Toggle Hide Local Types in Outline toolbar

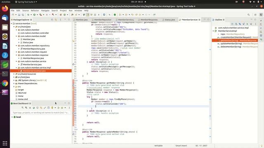coord(251,24)
